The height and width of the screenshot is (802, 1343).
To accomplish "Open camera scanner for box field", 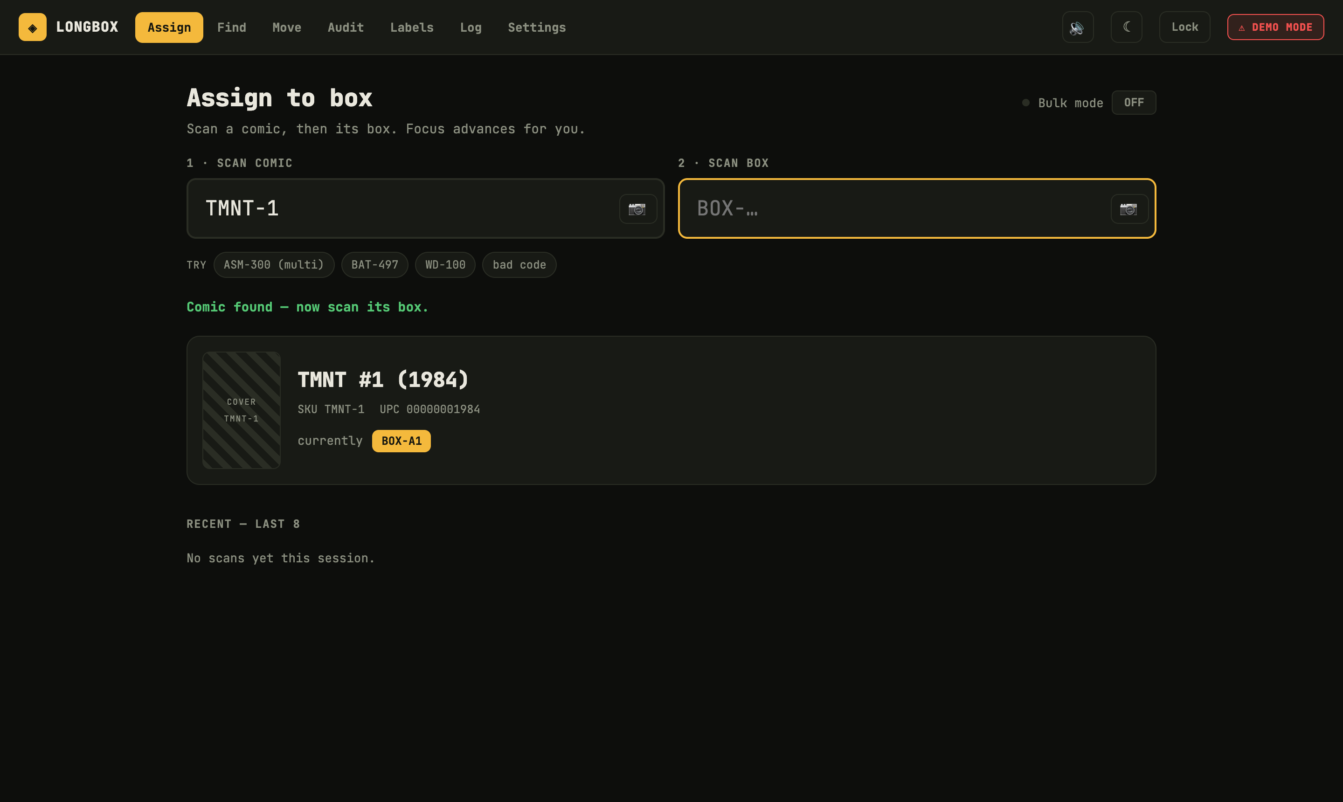I will pos(1129,208).
